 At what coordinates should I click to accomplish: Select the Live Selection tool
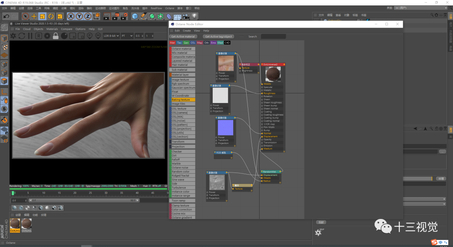(x=26, y=16)
